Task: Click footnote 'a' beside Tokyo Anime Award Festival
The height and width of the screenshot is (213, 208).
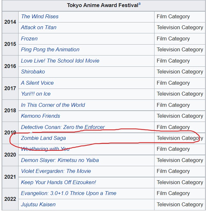Action: 139,4
